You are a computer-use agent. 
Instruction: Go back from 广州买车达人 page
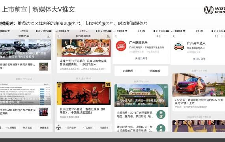coord(174,36)
